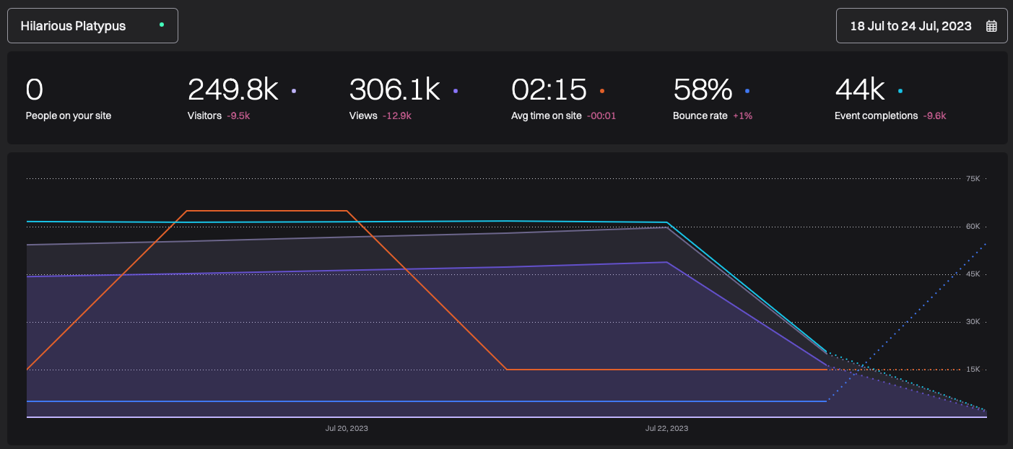Image resolution: width=1013 pixels, height=449 pixels.
Task: Click the calendar icon in date picker
Action: [x=991, y=26]
